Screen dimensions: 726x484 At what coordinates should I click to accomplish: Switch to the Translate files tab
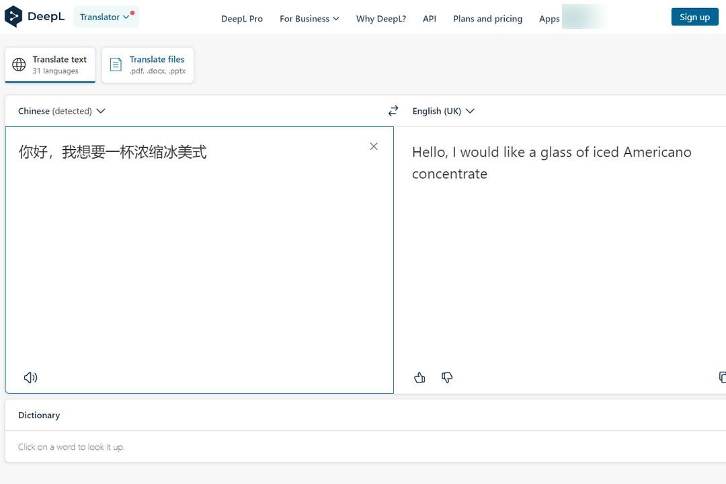coord(148,65)
